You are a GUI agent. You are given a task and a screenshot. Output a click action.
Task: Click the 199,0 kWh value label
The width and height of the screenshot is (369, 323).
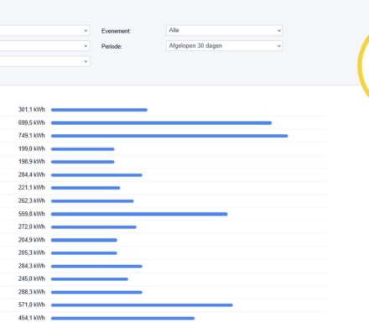coord(32,148)
